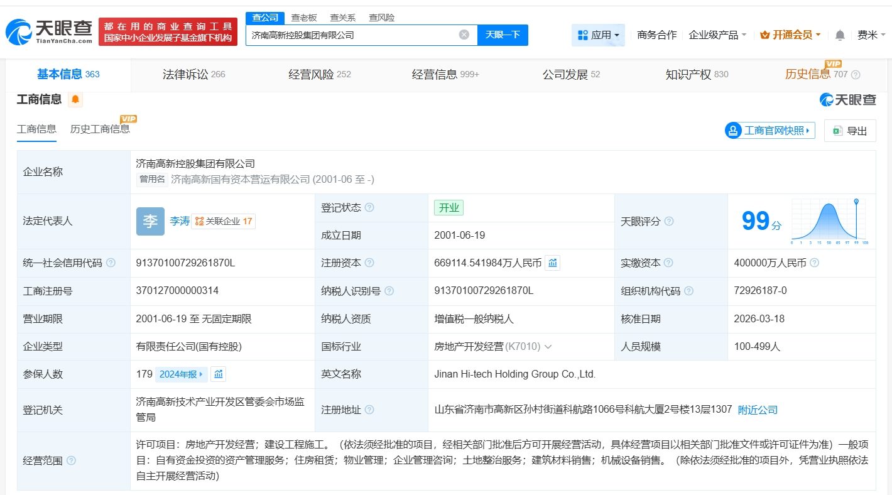Viewport: 892px width, 495px height.
Task: Open the 开通会员 membership dropdown
Action: click(x=790, y=35)
